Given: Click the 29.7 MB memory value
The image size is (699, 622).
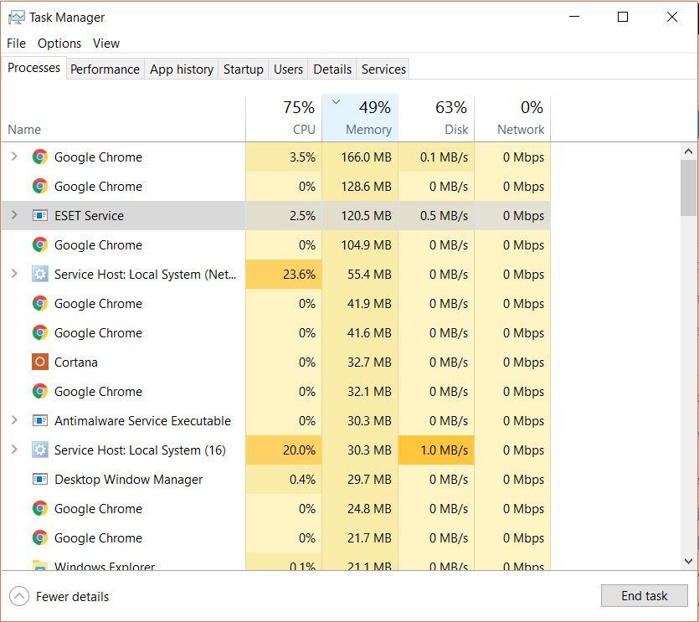Looking at the screenshot, I should [x=369, y=480].
